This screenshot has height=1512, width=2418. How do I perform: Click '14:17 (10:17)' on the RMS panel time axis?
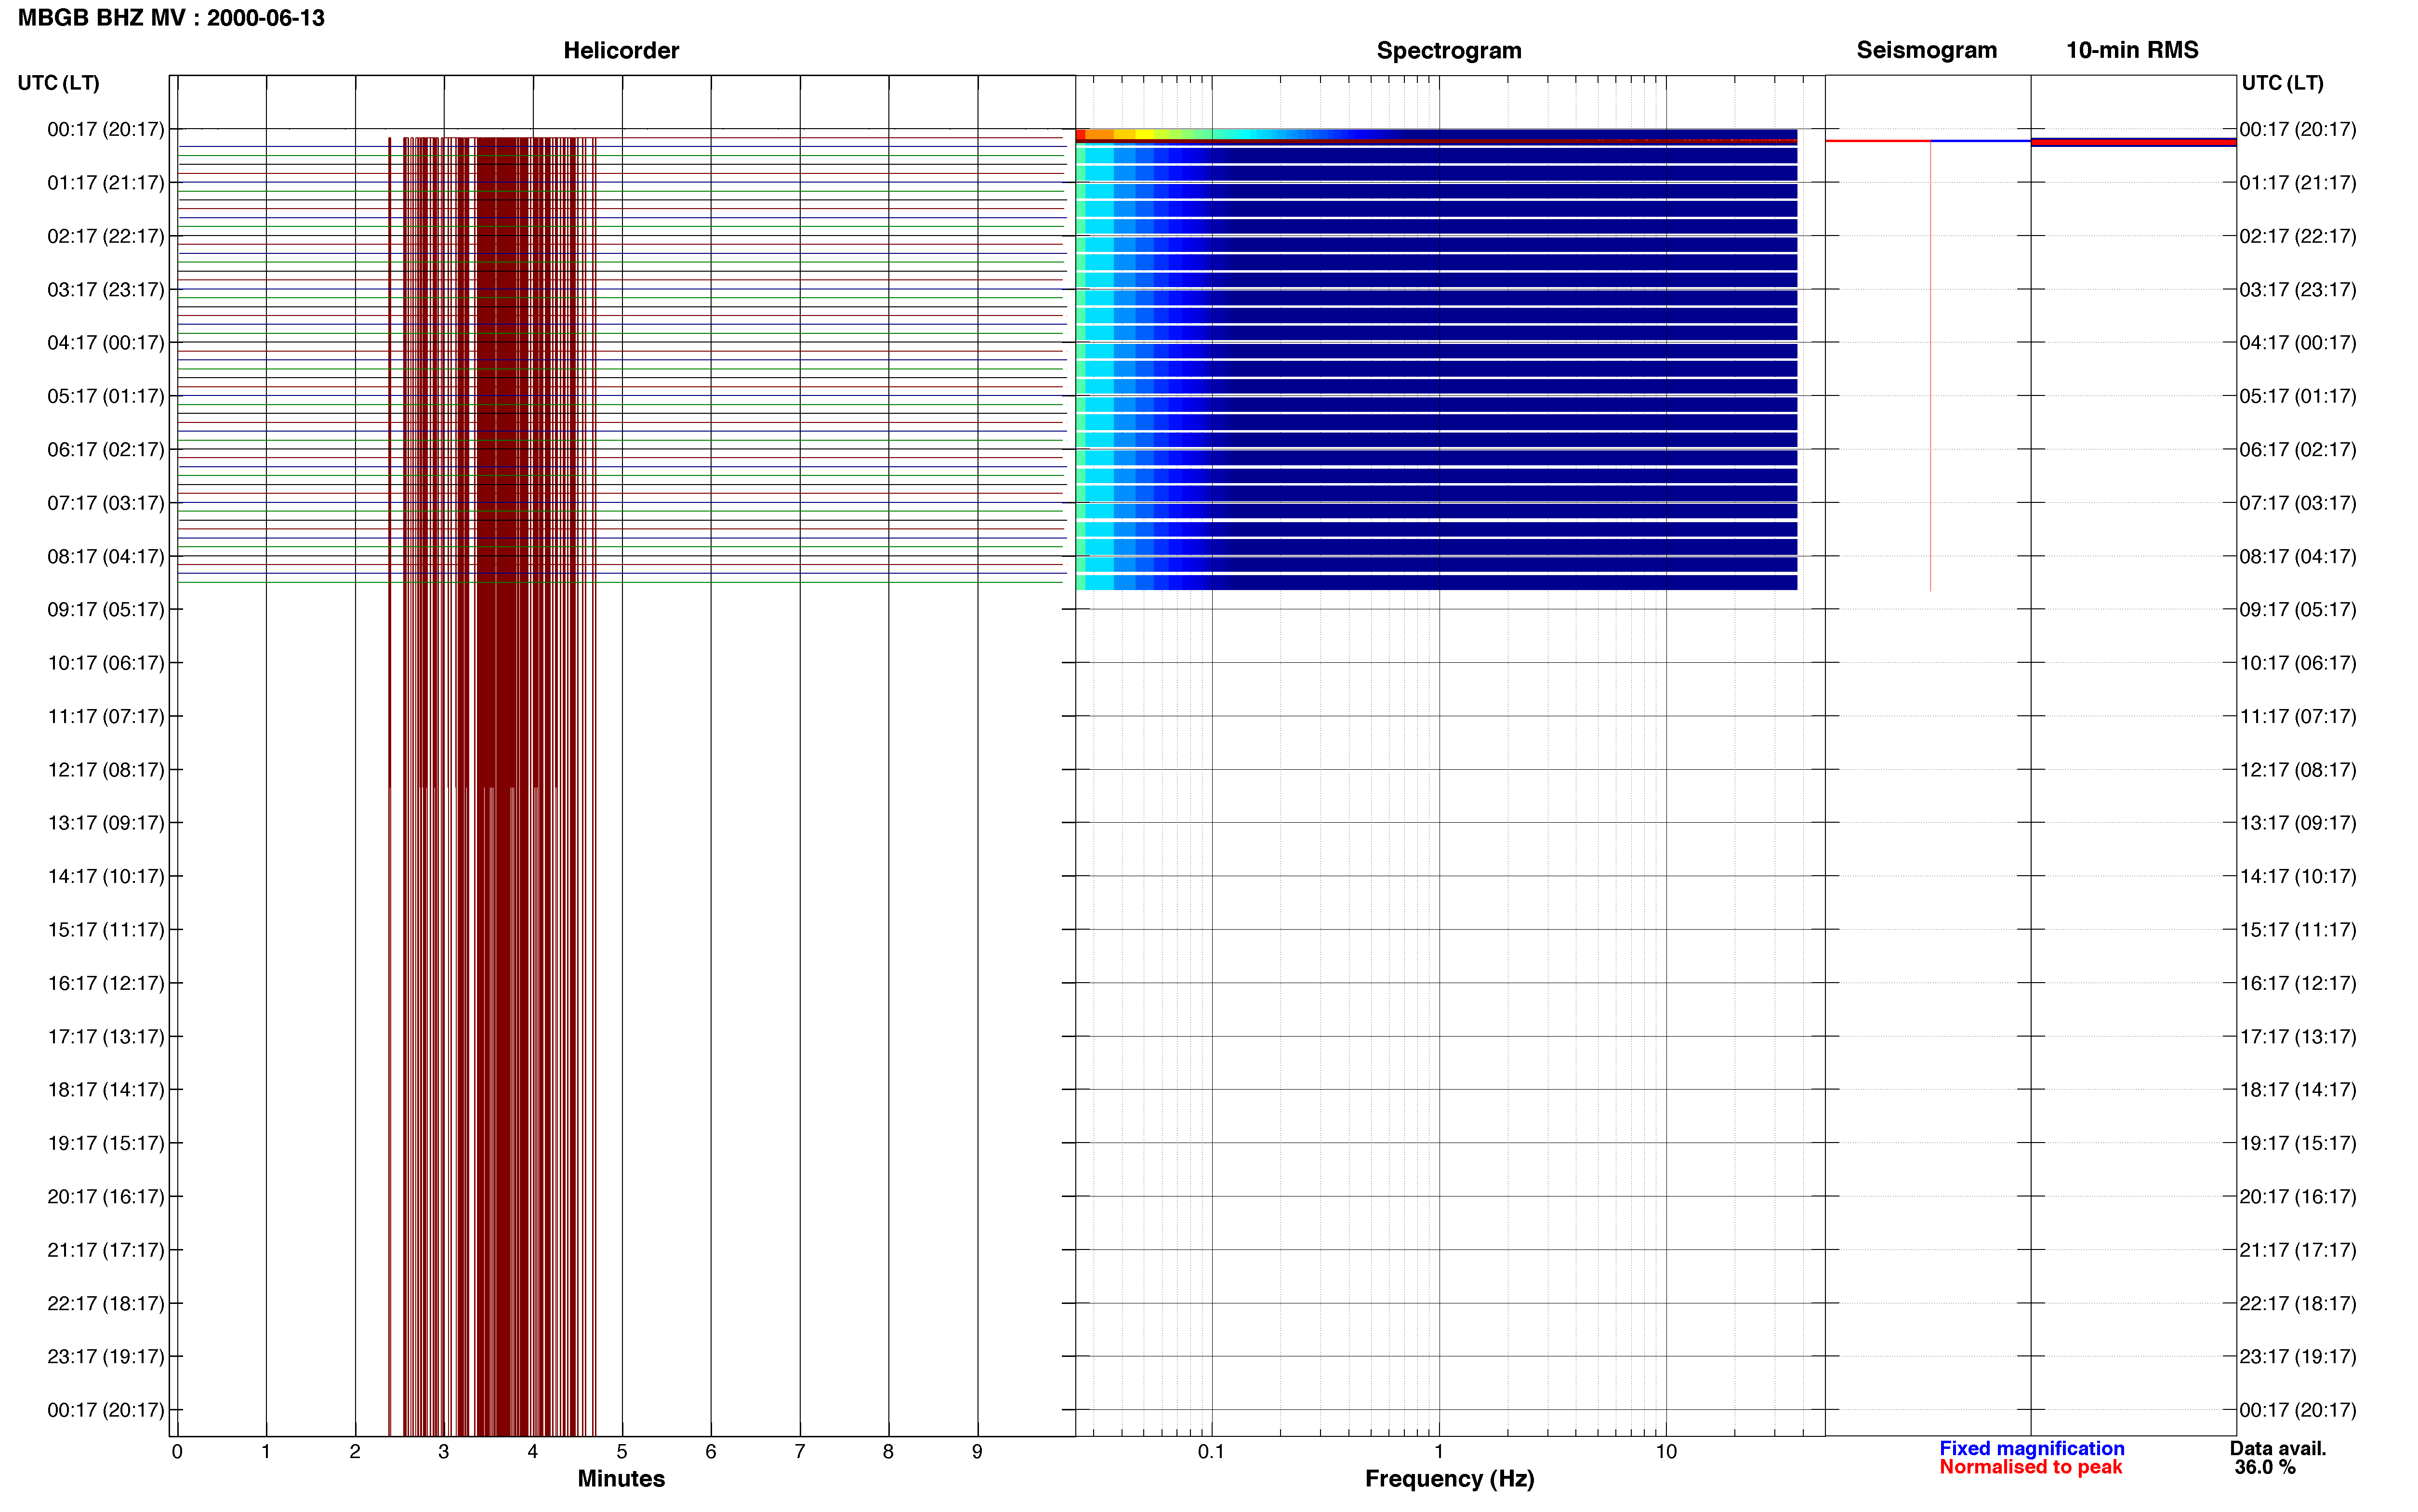[2298, 877]
